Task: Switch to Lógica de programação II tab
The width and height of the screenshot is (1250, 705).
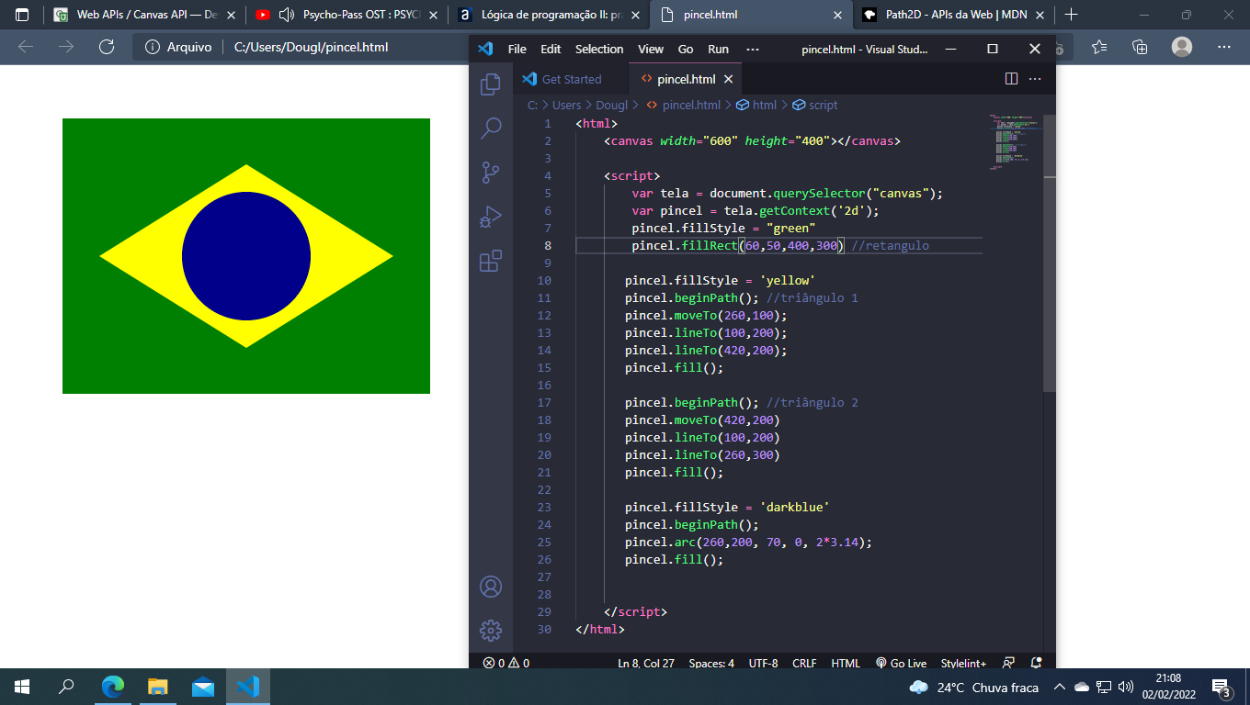Action: click(547, 15)
